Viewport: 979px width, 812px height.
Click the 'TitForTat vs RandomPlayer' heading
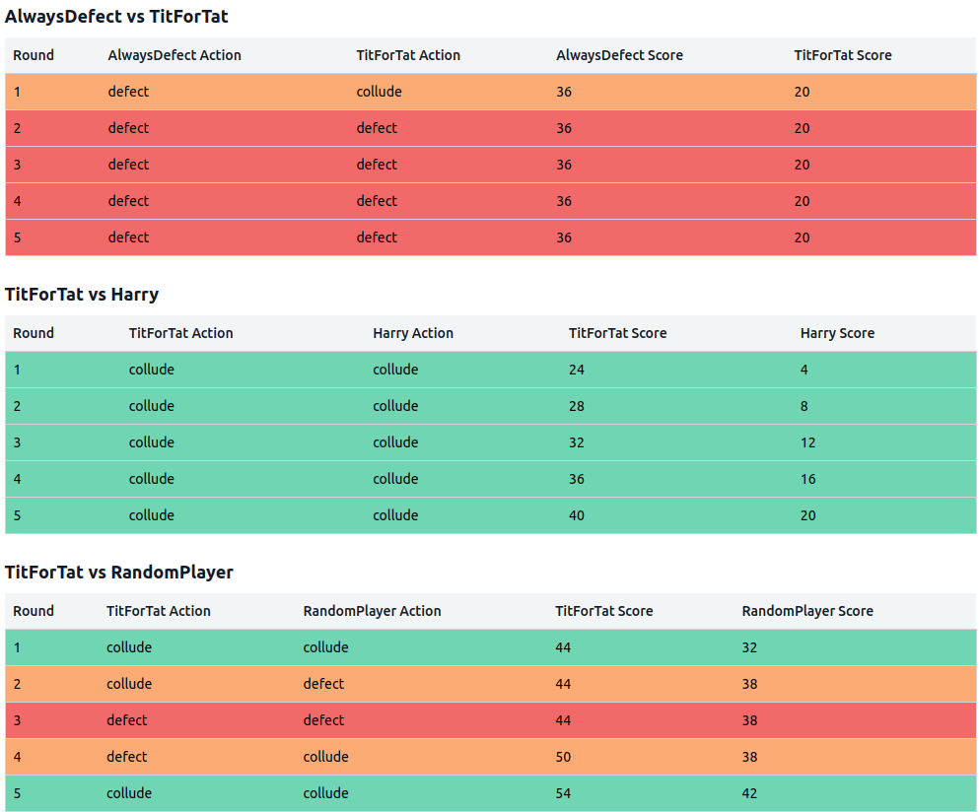(x=118, y=573)
